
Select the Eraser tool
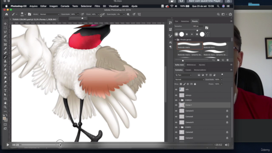(5, 70)
